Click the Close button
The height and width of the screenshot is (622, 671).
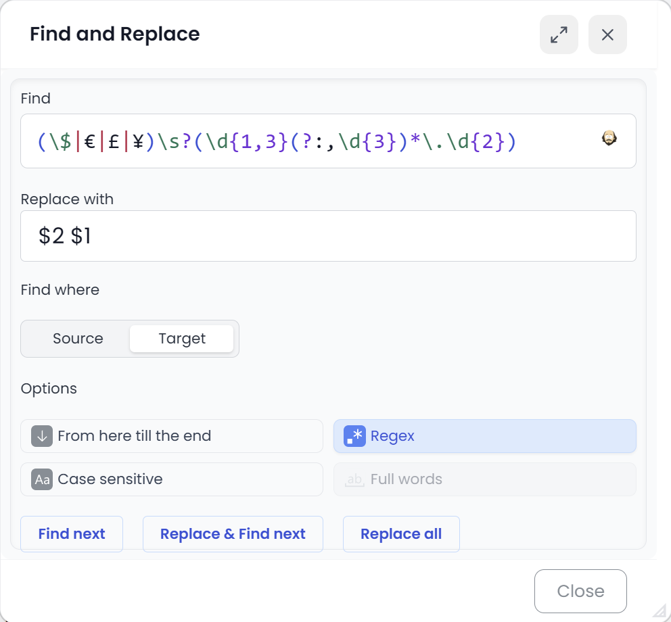(580, 591)
